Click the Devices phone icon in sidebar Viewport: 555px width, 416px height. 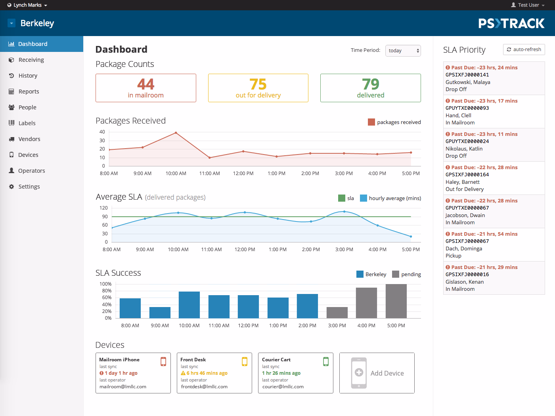click(11, 155)
